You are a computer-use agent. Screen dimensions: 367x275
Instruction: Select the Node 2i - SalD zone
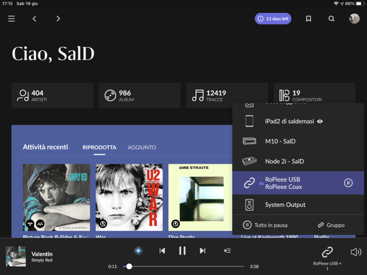[284, 161]
